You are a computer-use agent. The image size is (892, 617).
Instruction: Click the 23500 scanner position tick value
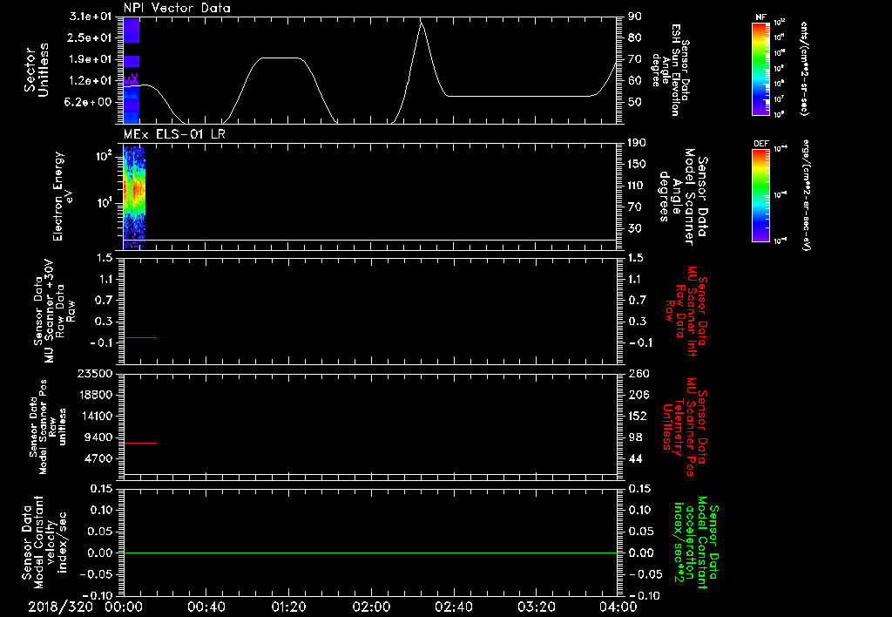pos(94,374)
